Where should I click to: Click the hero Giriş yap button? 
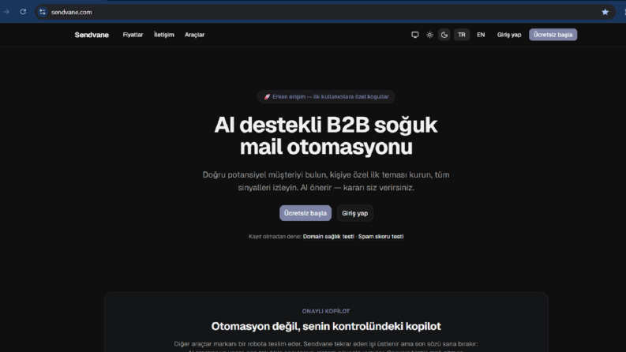click(x=355, y=213)
